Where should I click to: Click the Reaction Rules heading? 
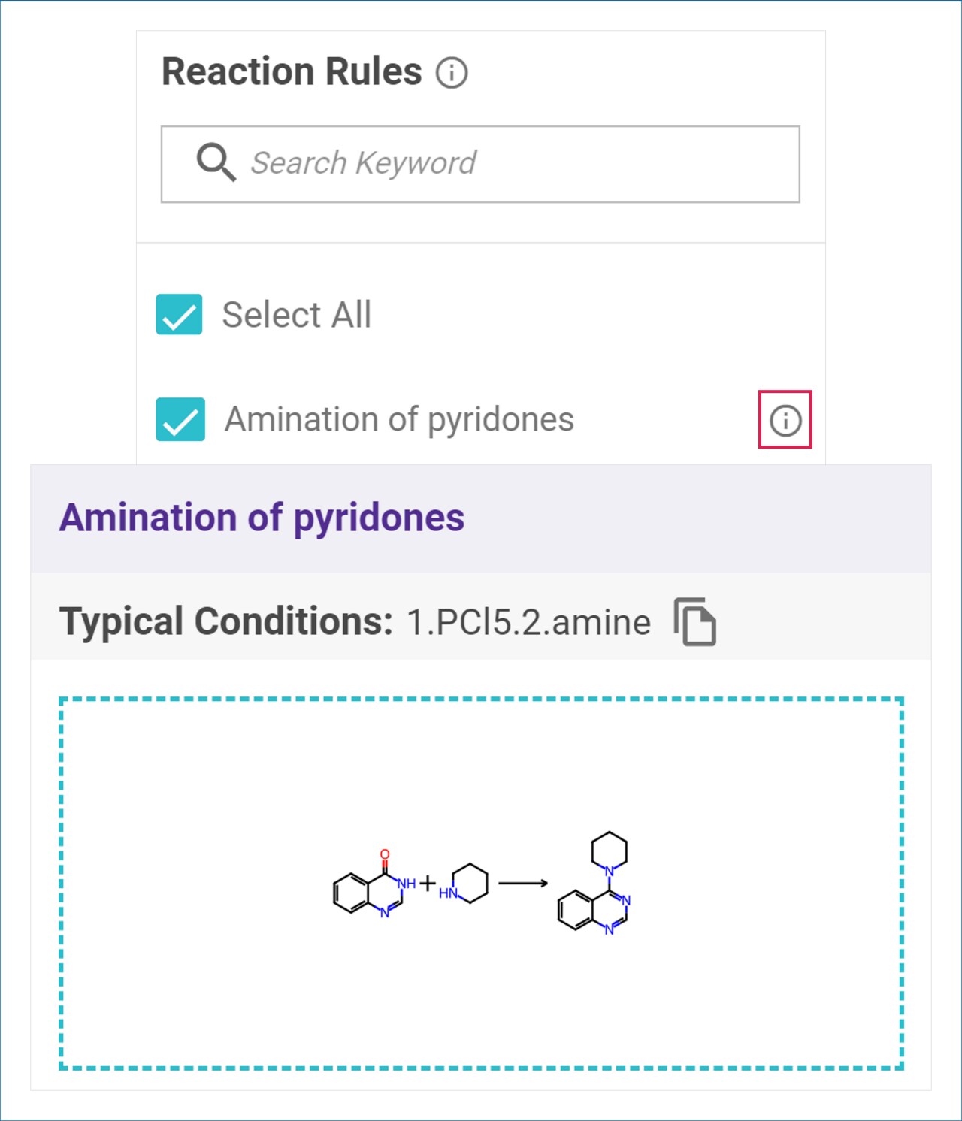tap(292, 72)
